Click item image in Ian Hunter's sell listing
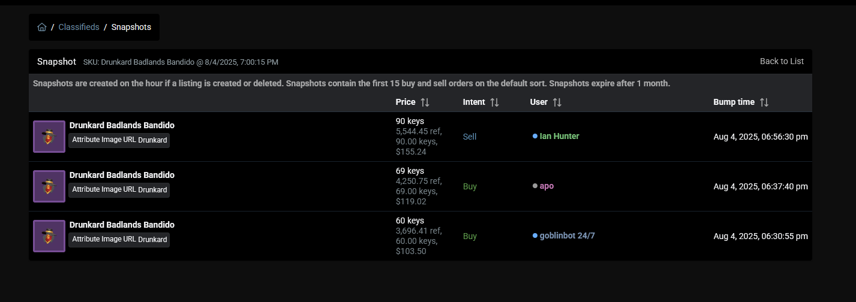This screenshot has height=302, width=856. 49,137
